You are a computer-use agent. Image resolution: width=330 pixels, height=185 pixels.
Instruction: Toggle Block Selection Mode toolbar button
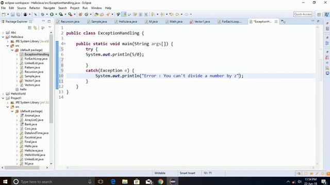point(140,14)
